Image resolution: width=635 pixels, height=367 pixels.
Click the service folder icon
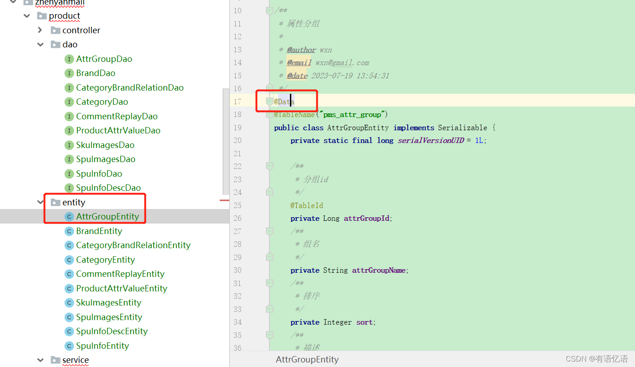point(56,360)
